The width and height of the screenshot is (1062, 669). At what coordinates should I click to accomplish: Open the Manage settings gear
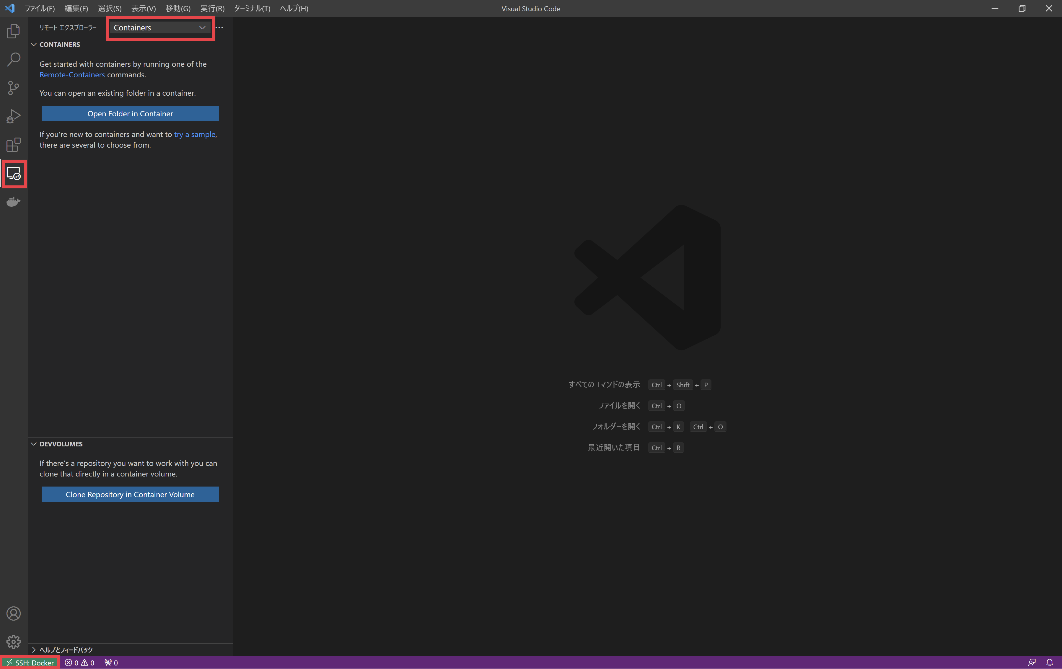pos(13,642)
